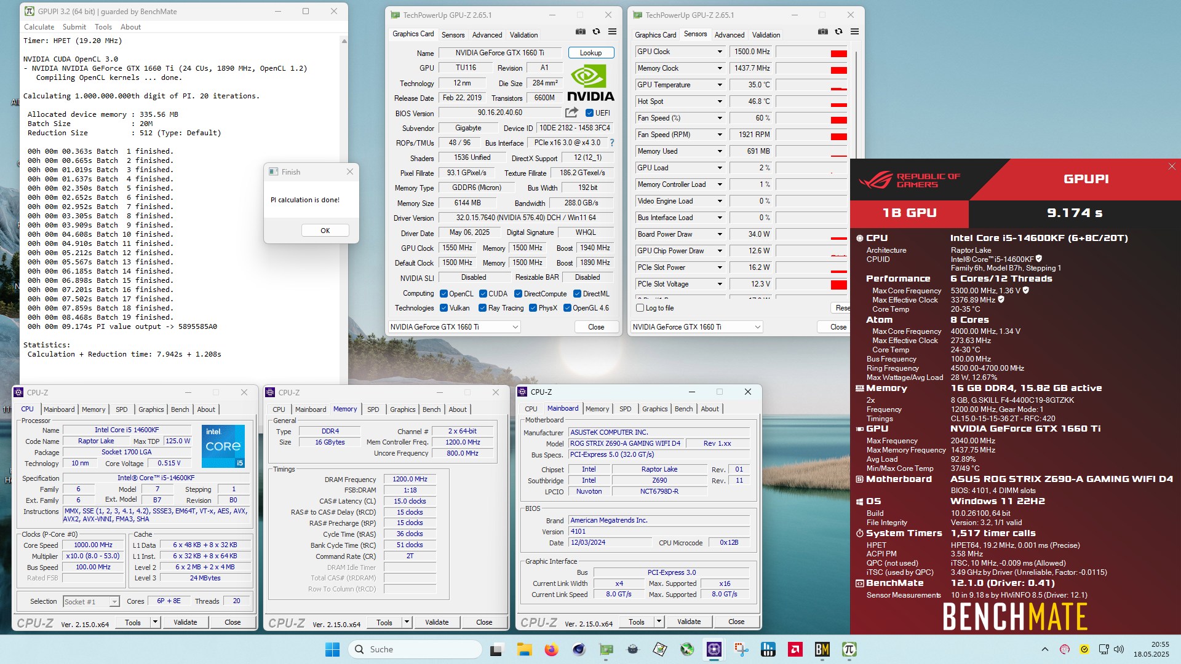1181x664 pixels.
Task: Toggle the PhysX checkbox
Action: pyautogui.click(x=533, y=308)
